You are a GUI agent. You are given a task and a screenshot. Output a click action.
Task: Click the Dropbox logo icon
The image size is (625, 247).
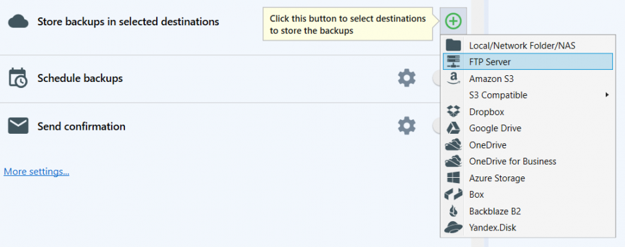[453, 111]
